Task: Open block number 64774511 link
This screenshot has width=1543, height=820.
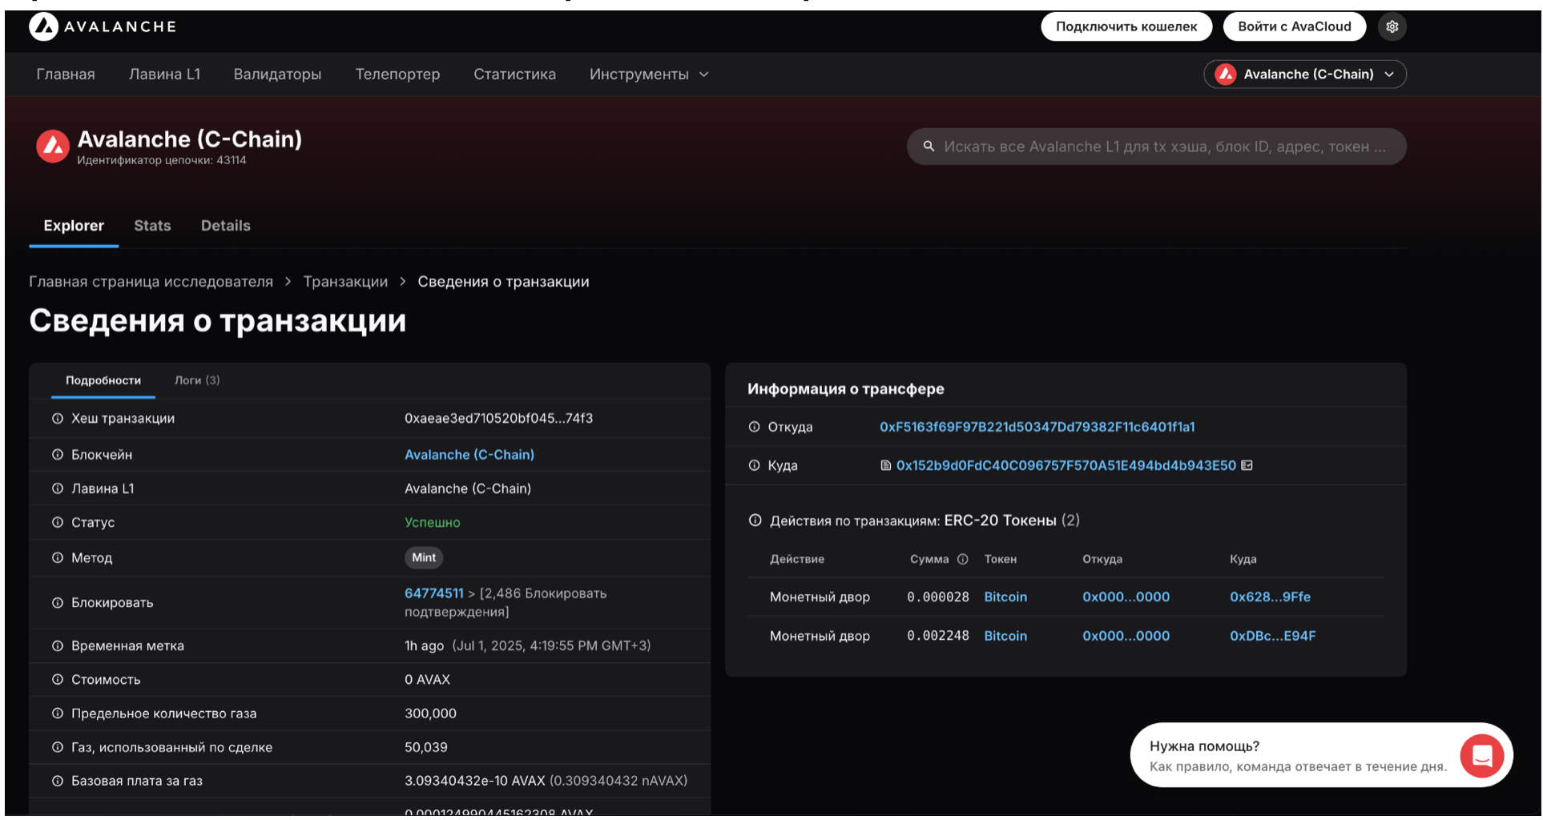Action: 433,593
